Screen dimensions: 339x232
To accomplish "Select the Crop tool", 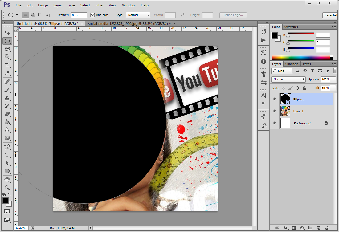I will pyautogui.click(x=7, y=65).
